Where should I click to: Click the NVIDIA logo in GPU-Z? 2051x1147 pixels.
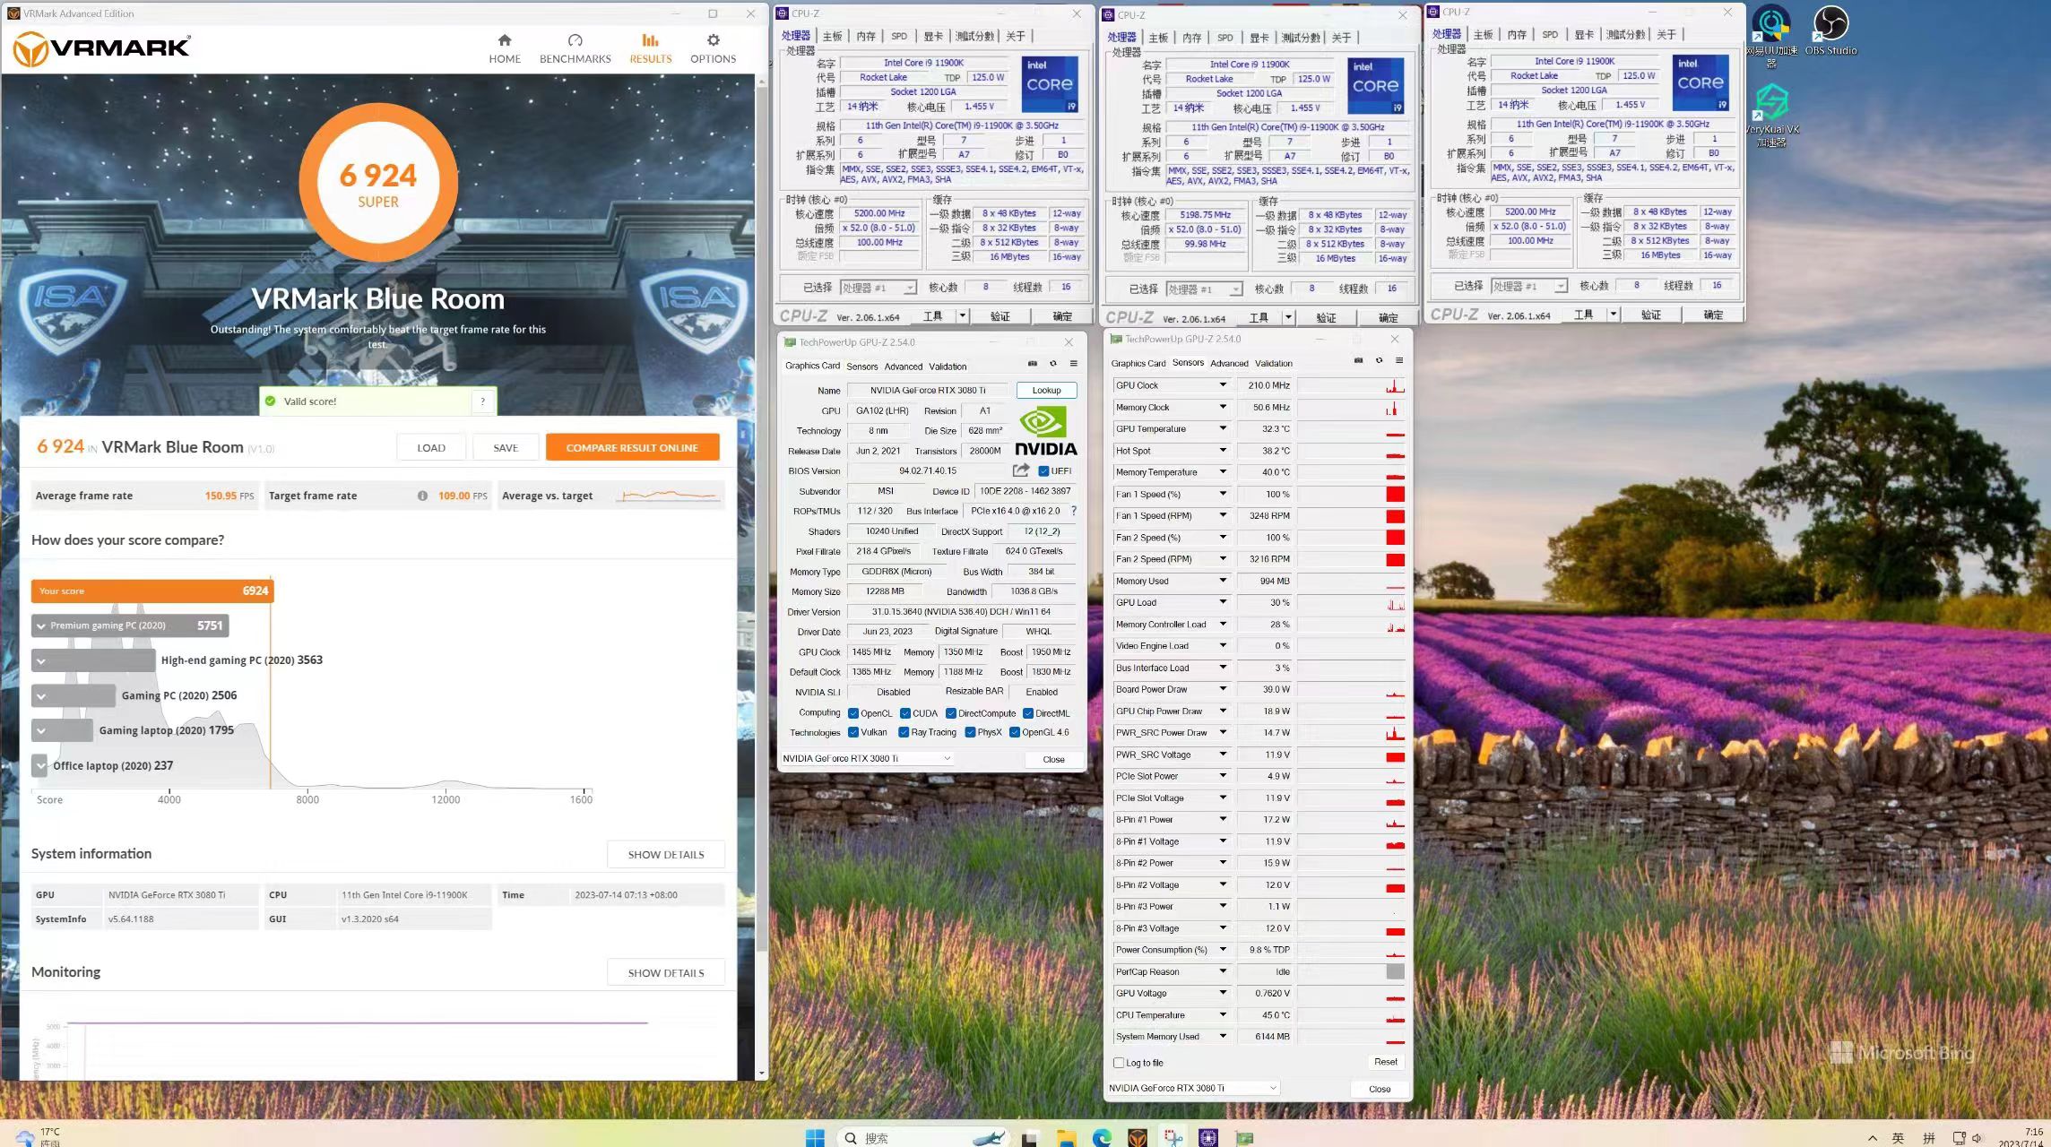coord(1045,431)
